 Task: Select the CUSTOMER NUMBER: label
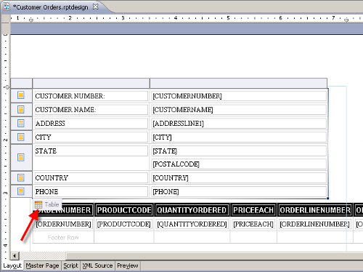tap(91, 96)
